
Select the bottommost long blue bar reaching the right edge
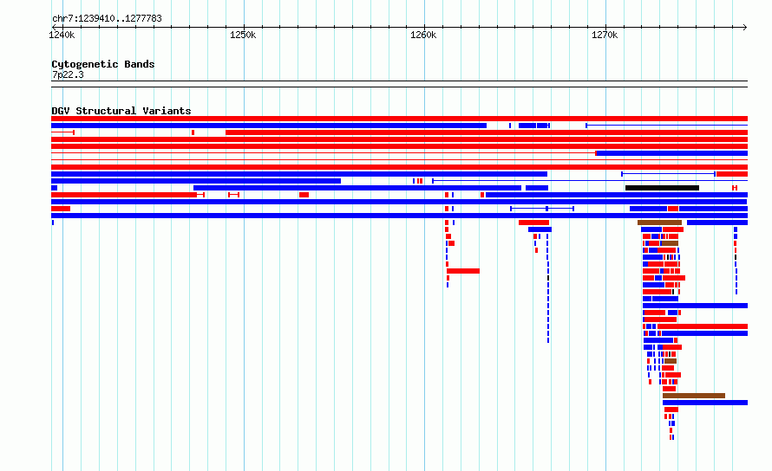click(705, 403)
